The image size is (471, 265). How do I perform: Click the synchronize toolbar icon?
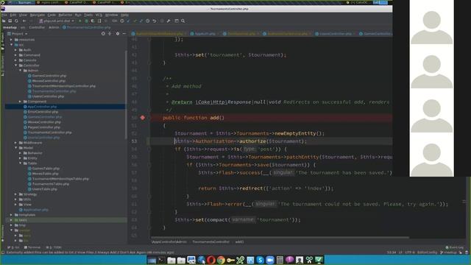tap(16, 21)
